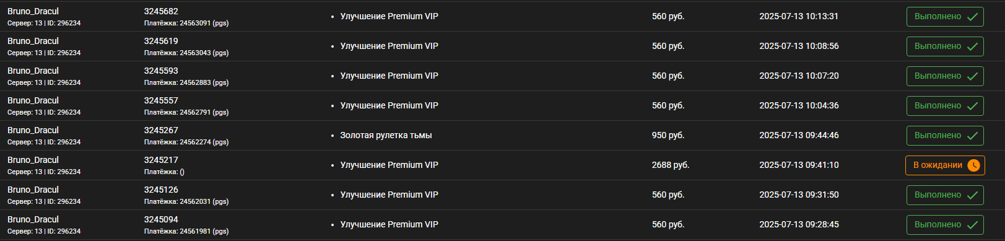Click checkmark icon for order 3245267

(x=972, y=136)
